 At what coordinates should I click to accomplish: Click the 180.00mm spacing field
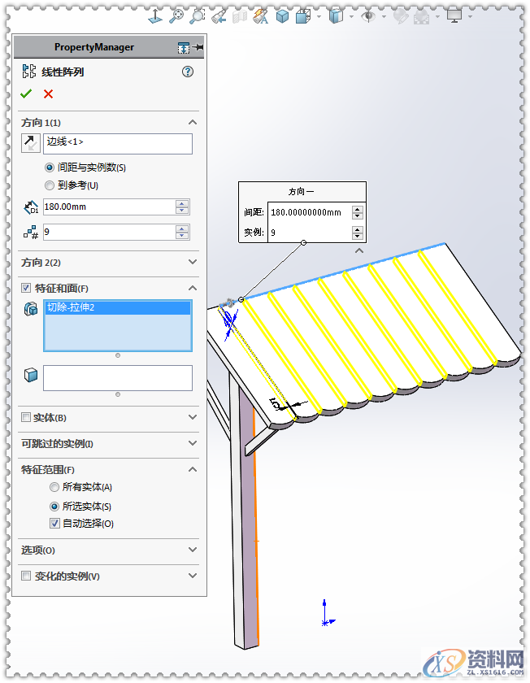[109, 207]
